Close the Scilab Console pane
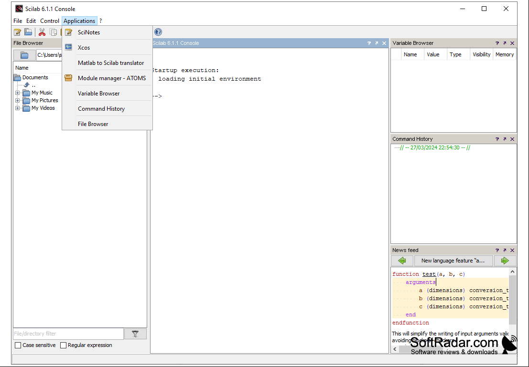Screen dimensions: 529x367 [x=384, y=43]
